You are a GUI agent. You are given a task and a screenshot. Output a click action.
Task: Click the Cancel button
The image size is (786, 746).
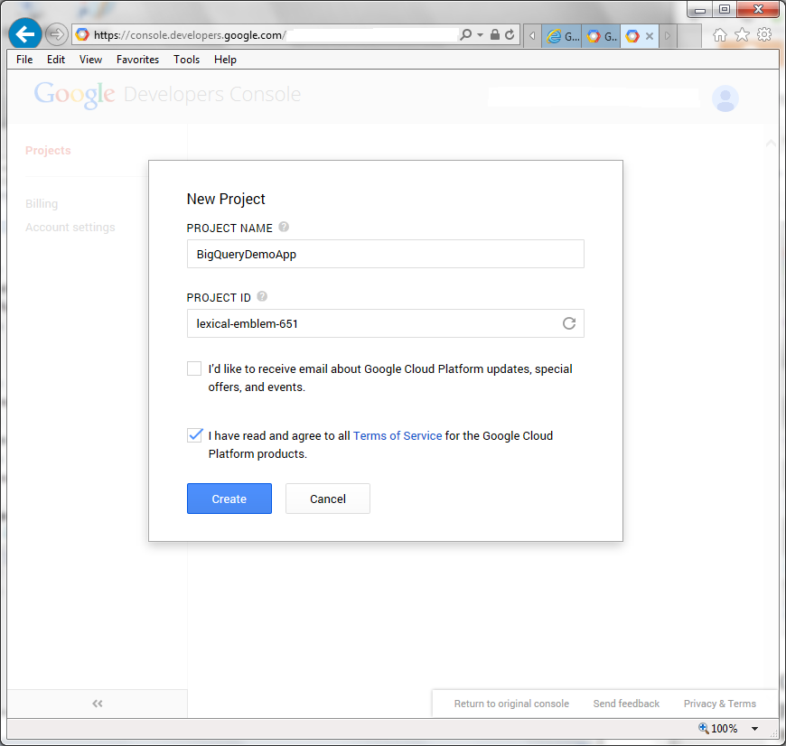[x=328, y=499]
